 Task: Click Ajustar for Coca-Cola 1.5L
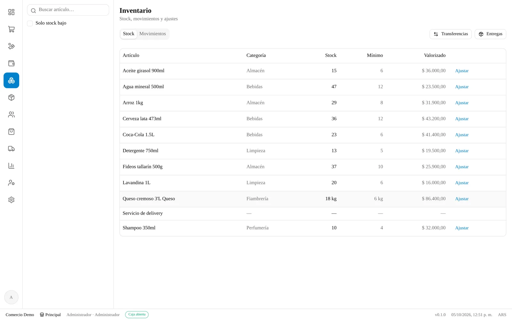tap(462, 135)
